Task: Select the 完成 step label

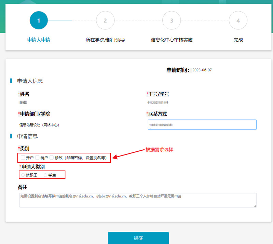Action: click(x=238, y=40)
